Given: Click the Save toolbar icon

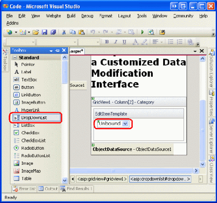Looking at the screenshot, I should 44,32.
